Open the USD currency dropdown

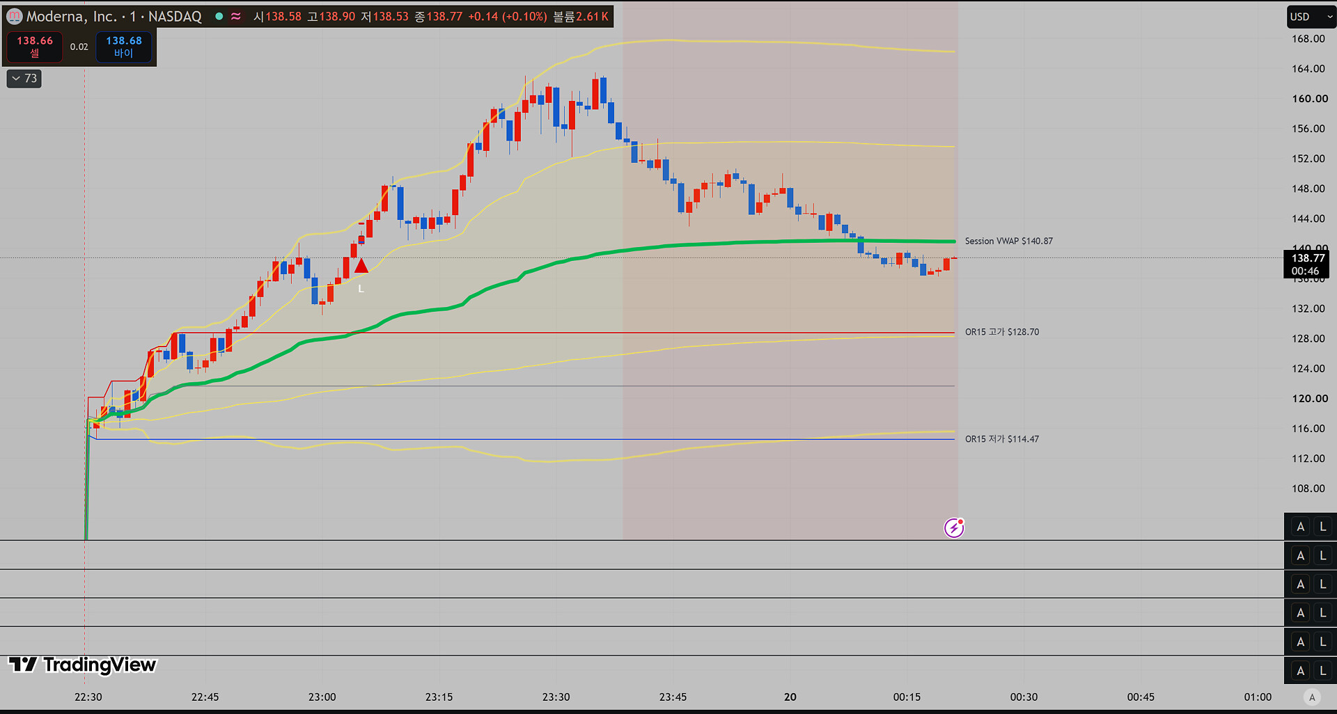(1311, 17)
